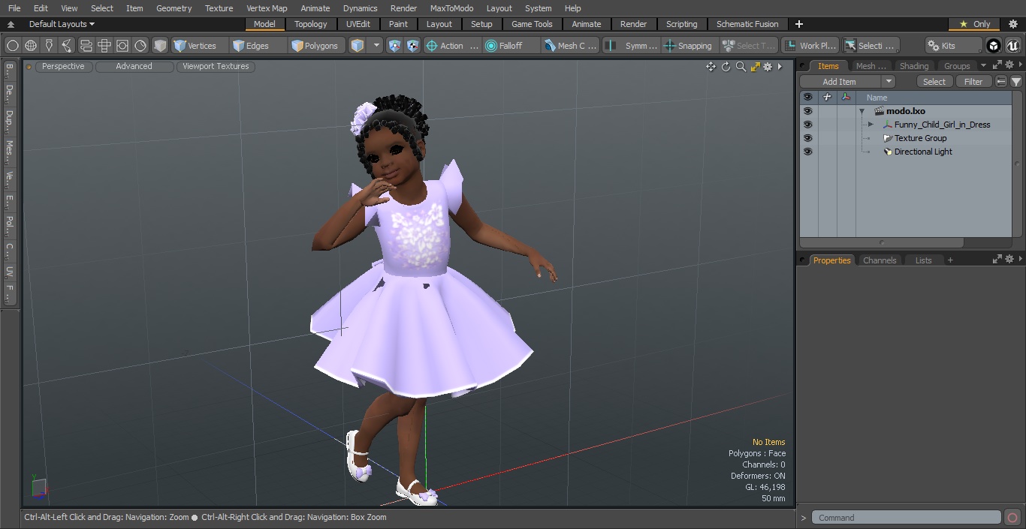
Task: Click the pie circle icon in toolbar
Action: coord(141,46)
